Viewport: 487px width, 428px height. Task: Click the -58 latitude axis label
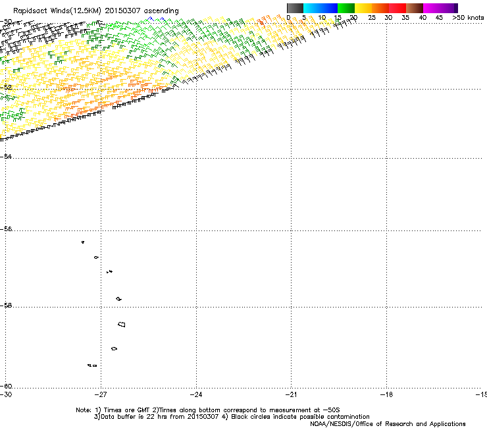tap(6, 306)
